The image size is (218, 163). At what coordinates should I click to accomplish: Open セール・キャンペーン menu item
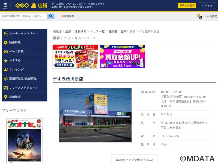(x=25, y=33)
